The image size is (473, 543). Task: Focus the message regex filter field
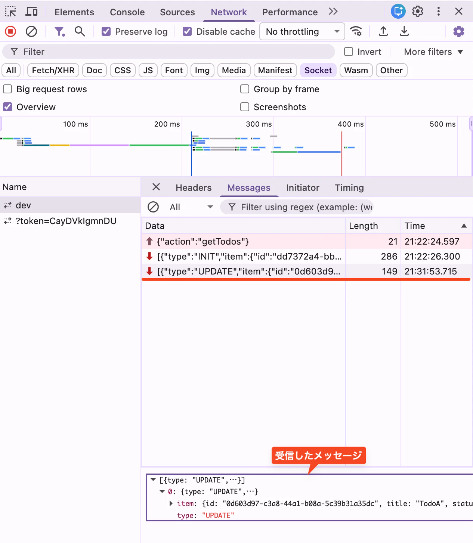[297, 207]
